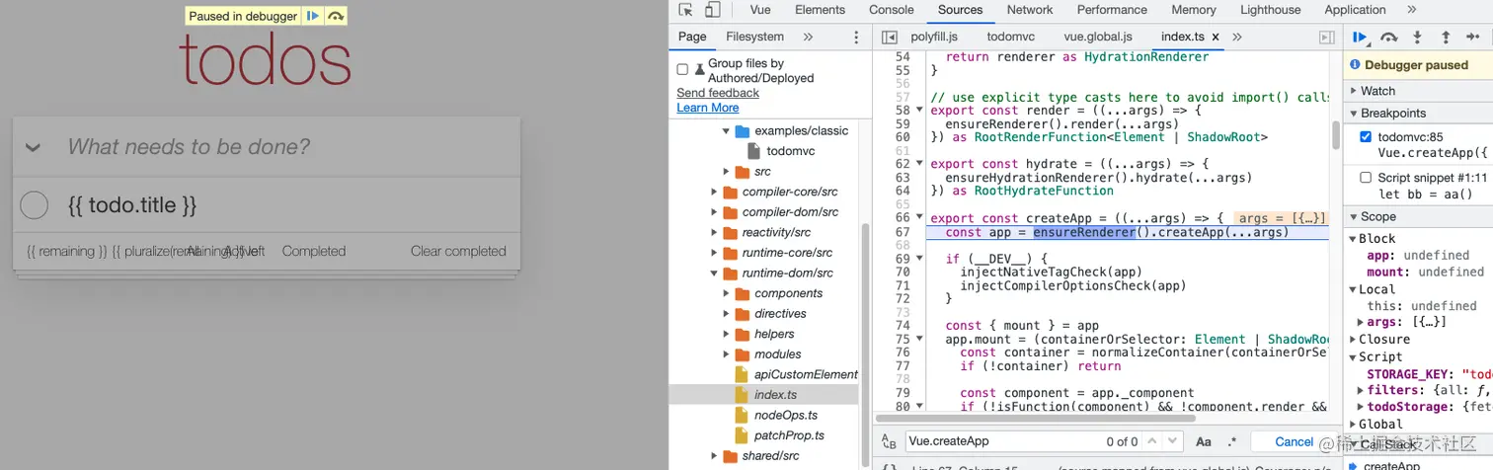
Task: Expand the compiler-core/src folder
Action: [x=714, y=192]
